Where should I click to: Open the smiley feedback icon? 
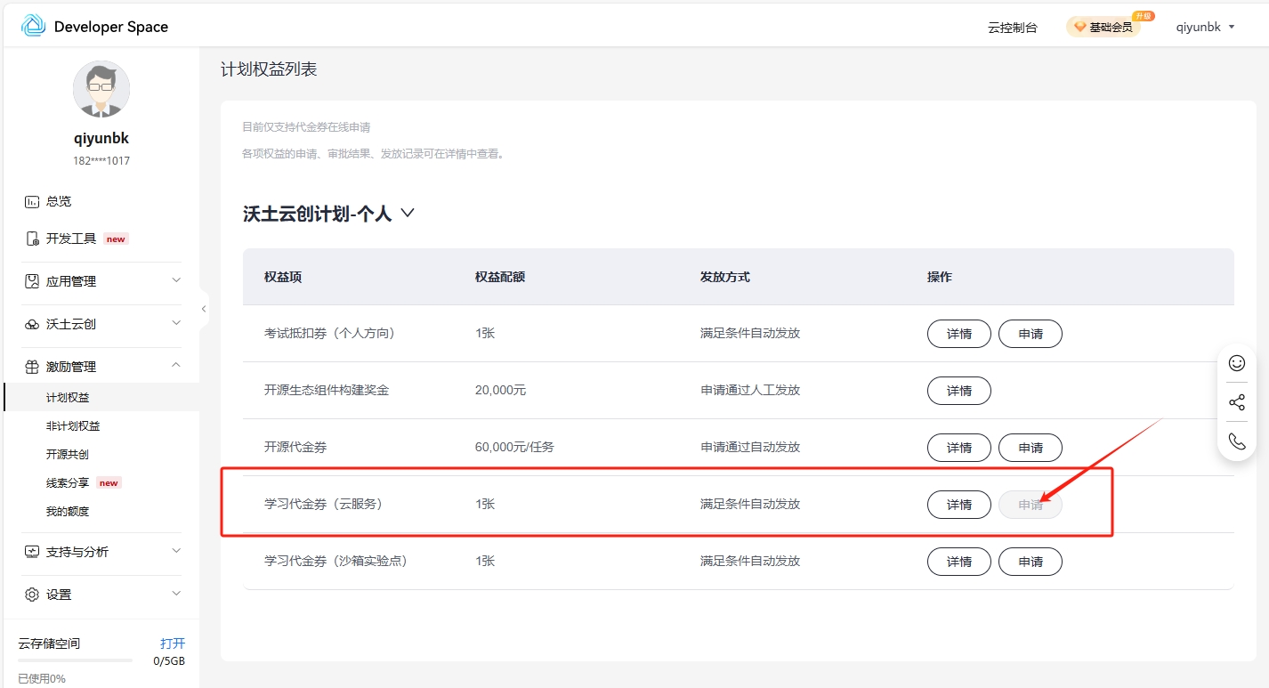point(1237,363)
